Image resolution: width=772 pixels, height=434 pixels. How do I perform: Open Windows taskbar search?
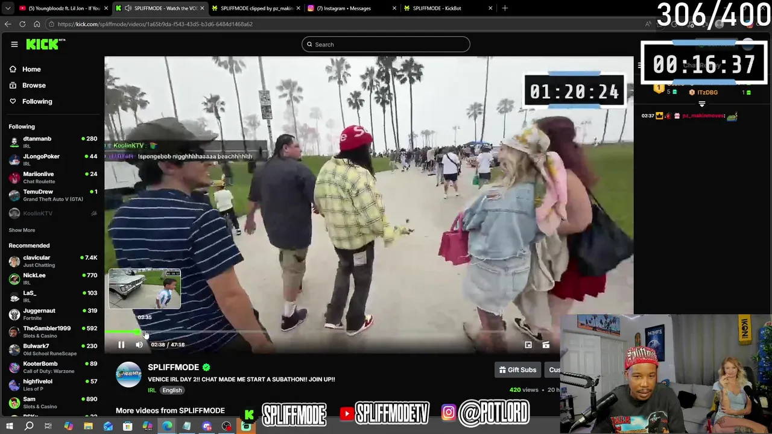click(29, 426)
